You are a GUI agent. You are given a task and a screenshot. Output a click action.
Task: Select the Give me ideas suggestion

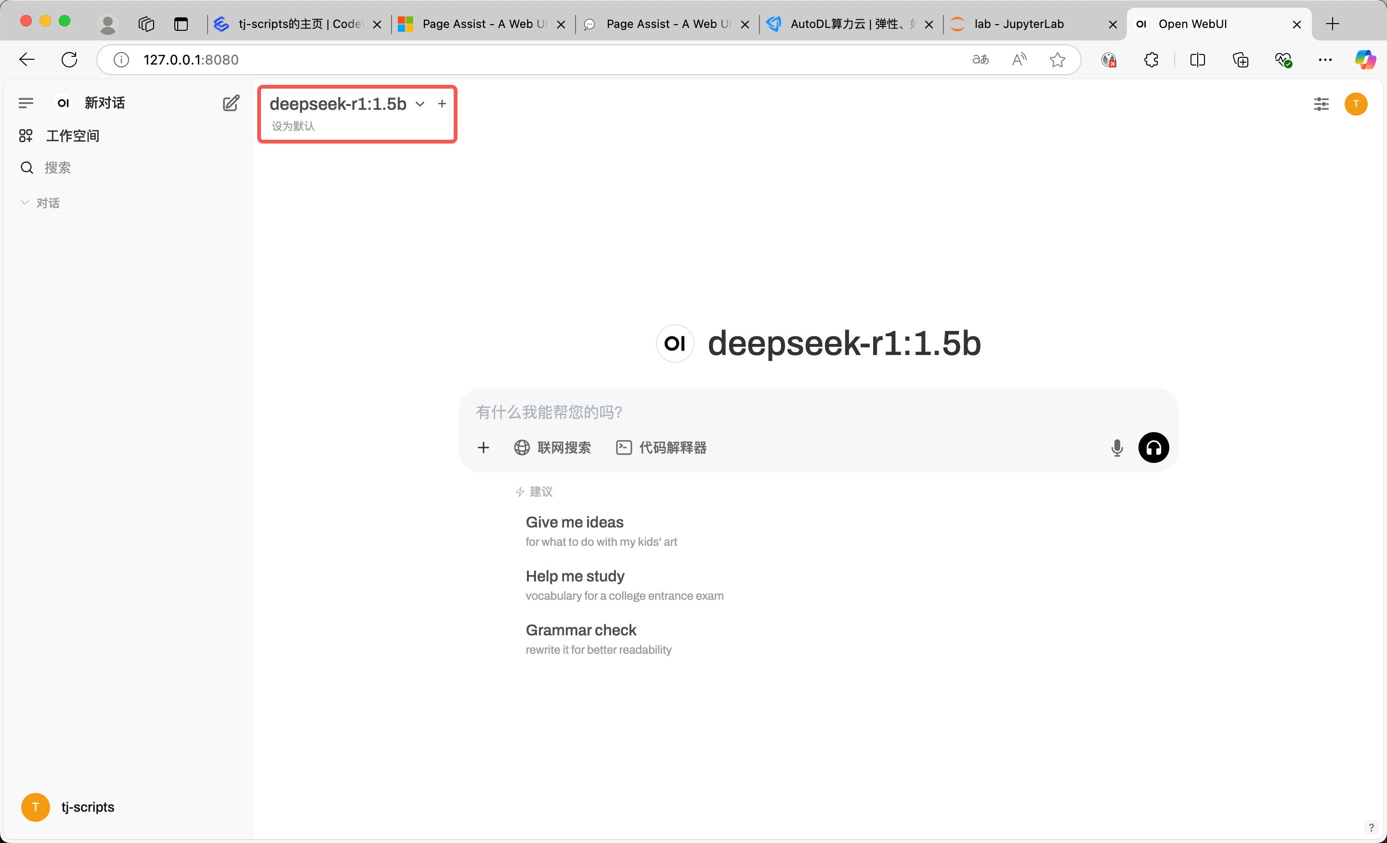click(601, 531)
